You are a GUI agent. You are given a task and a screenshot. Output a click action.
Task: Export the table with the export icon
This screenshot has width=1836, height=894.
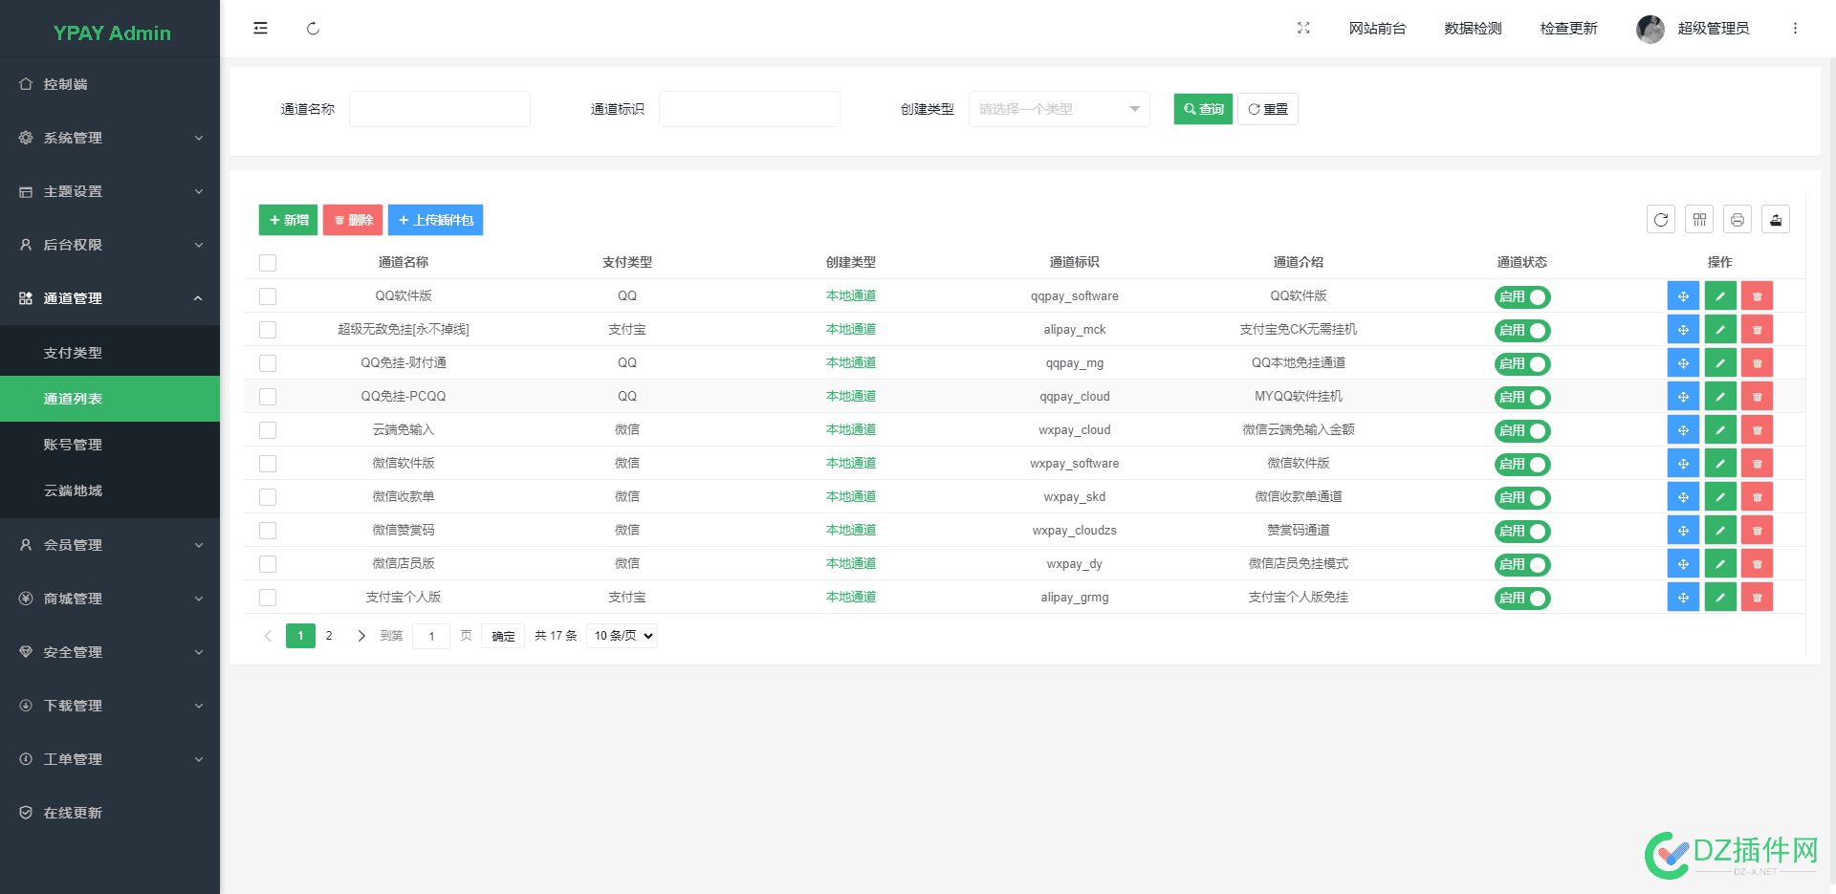pos(1776,220)
